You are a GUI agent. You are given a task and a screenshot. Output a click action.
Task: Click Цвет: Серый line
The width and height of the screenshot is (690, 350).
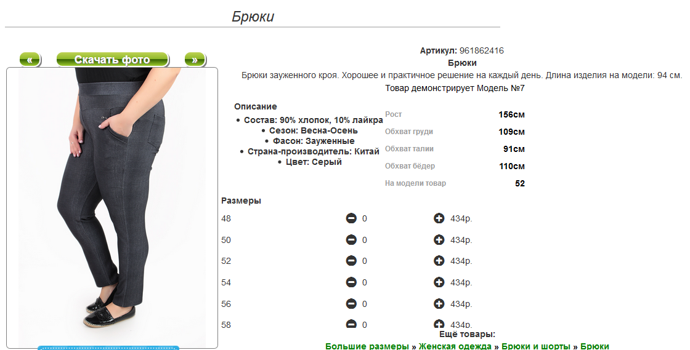(314, 162)
